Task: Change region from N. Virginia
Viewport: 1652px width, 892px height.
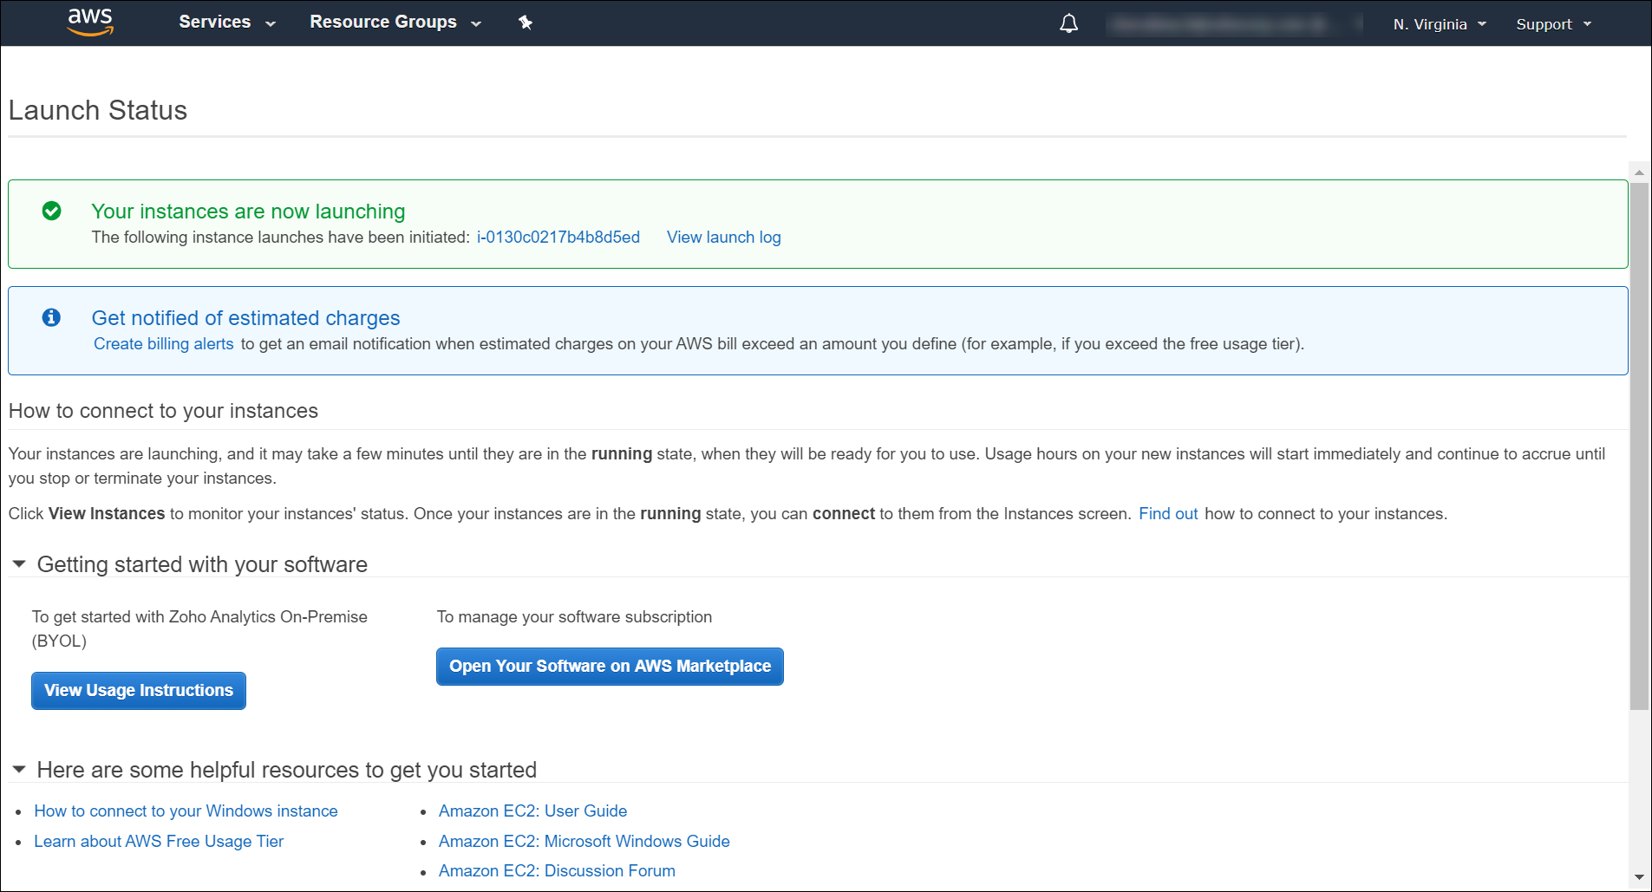Action: click(x=1439, y=24)
